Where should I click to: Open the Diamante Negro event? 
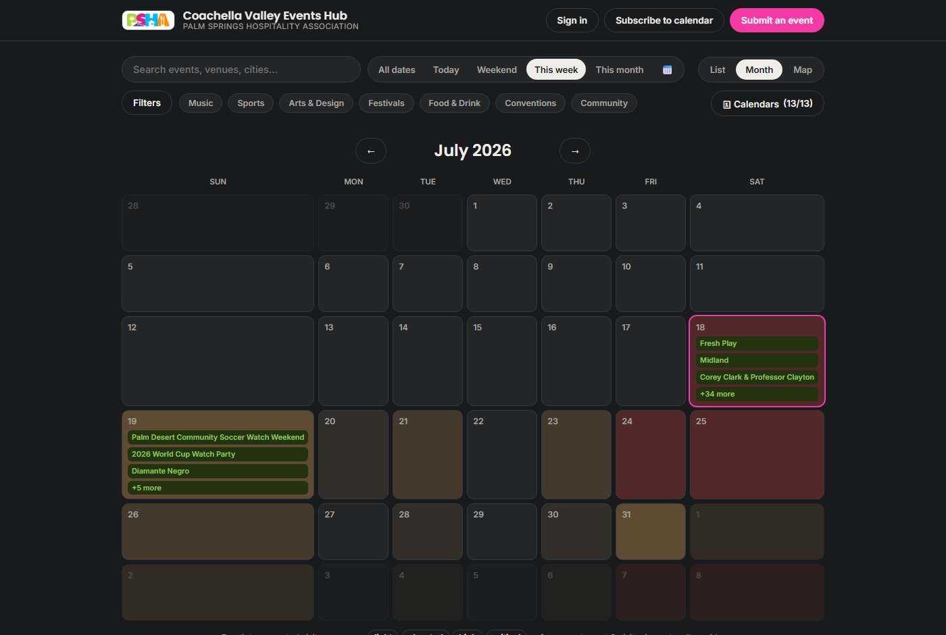point(218,472)
